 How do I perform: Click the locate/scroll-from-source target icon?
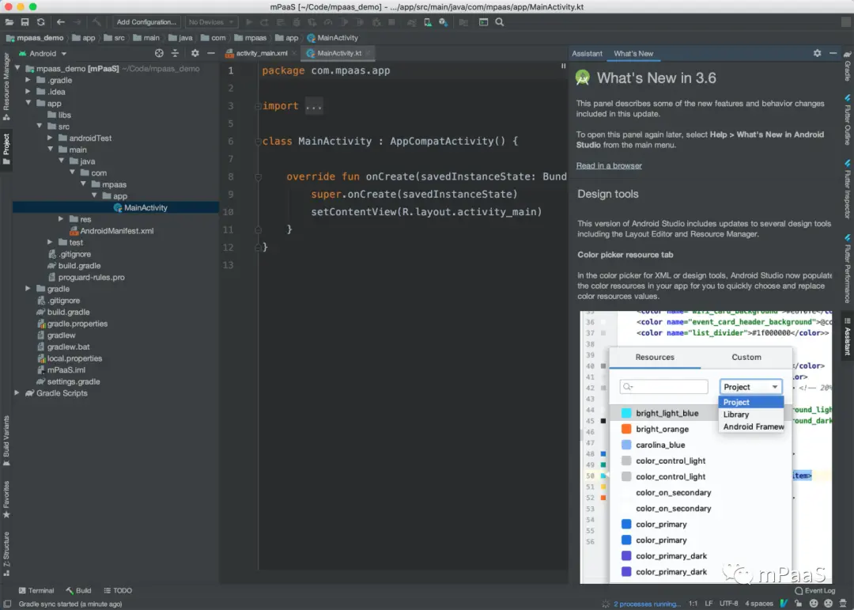(x=159, y=53)
